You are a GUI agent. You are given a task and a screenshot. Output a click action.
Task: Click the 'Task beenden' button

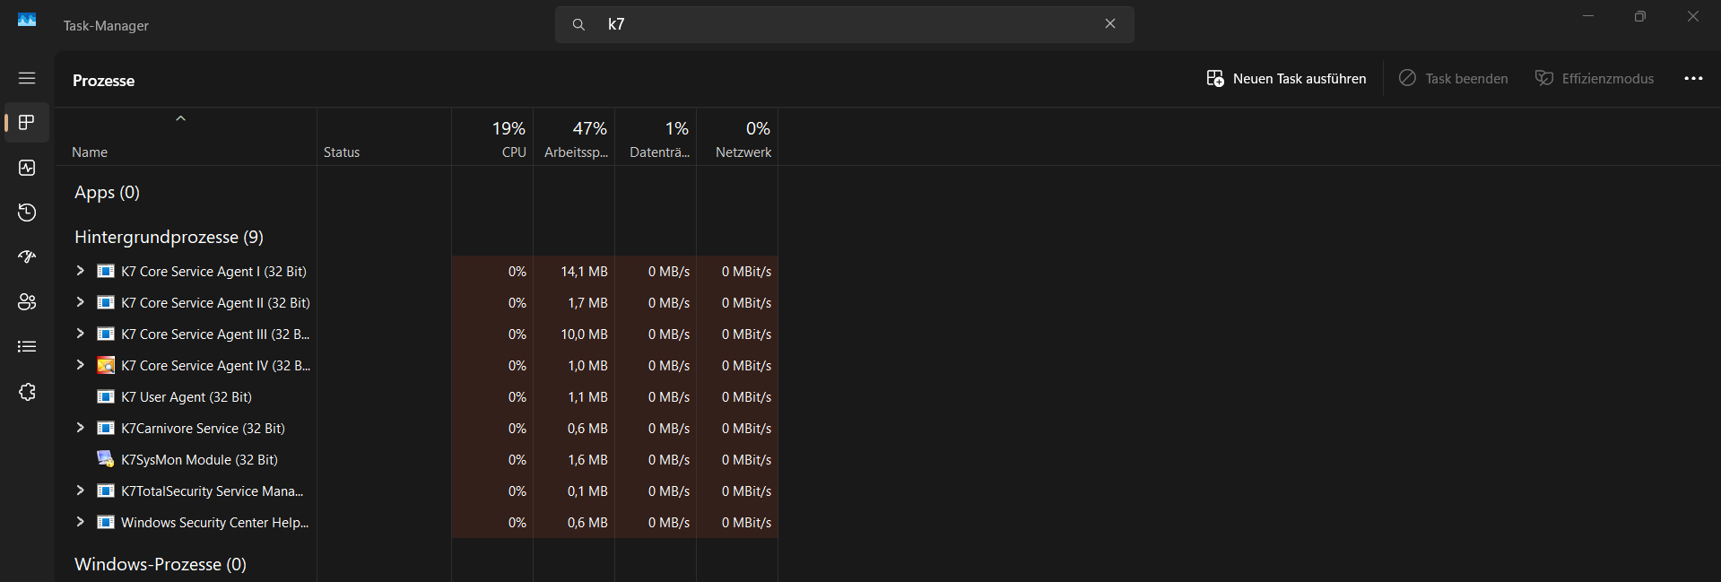pyautogui.click(x=1454, y=79)
